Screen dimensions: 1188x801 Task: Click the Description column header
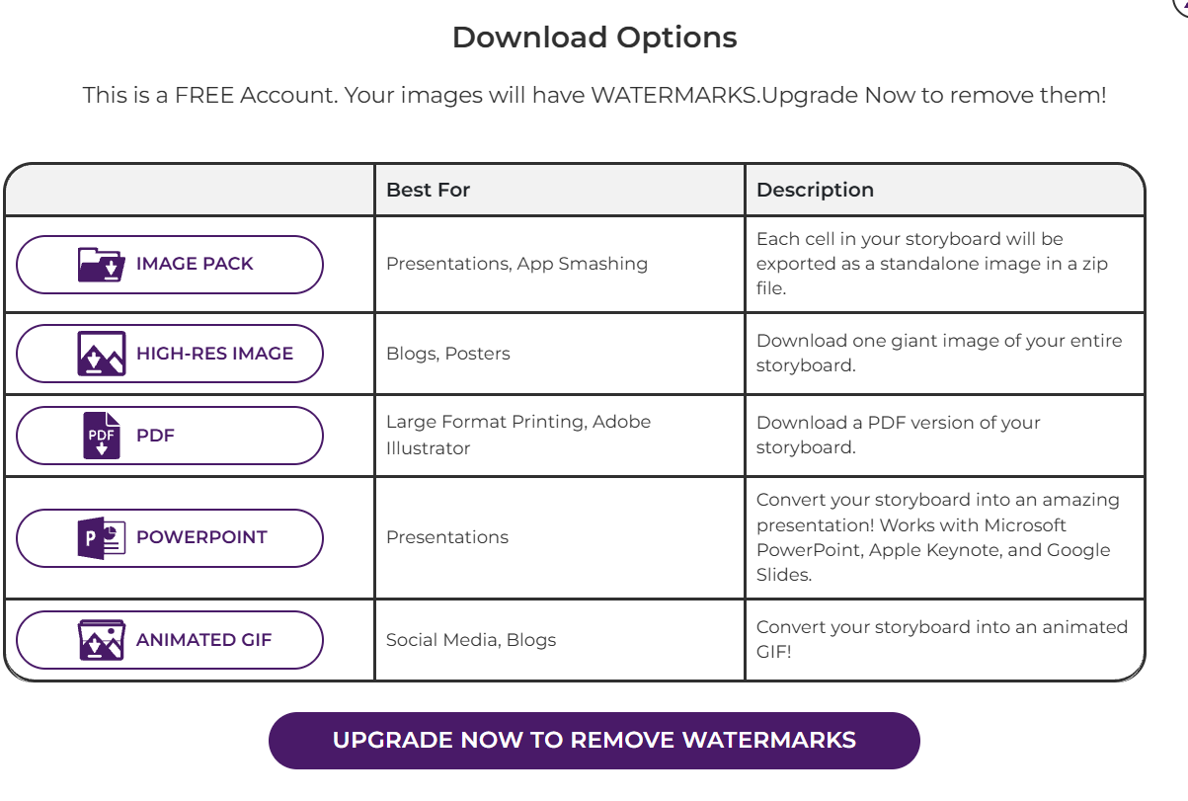(x=815, y=190)
